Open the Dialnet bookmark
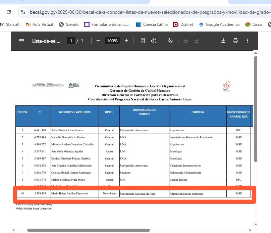271x233 pixels. pos(183,25)
